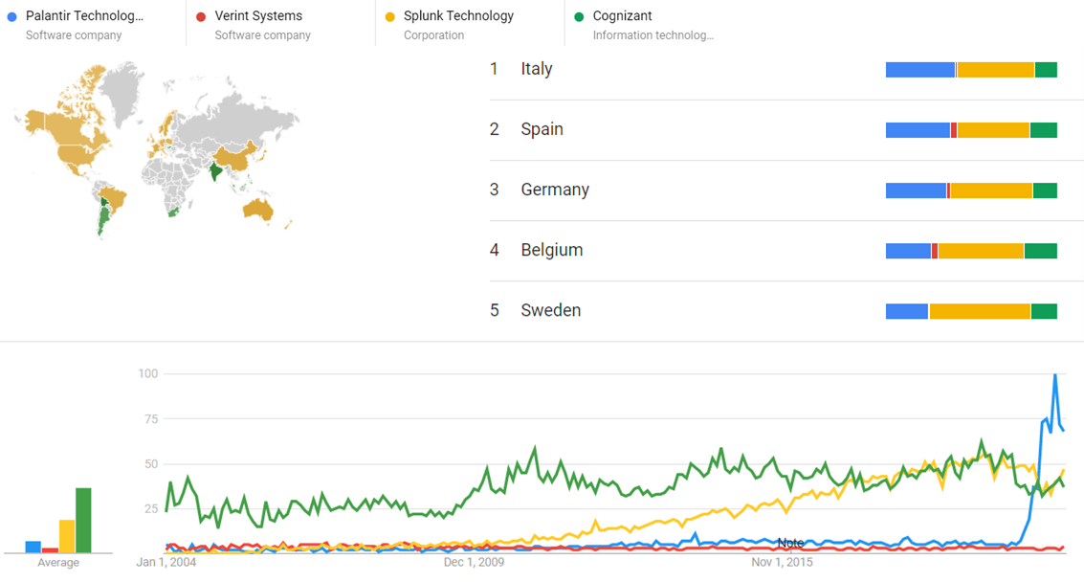Click the blue Palantir legend dot
Image resolution: width=1084 pixels, height=582 pixels.
tap(11, 16)
